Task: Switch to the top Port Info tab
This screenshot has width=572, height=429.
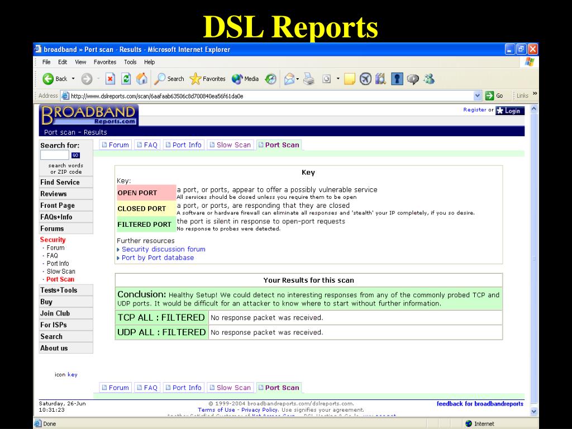Action: 183,145
